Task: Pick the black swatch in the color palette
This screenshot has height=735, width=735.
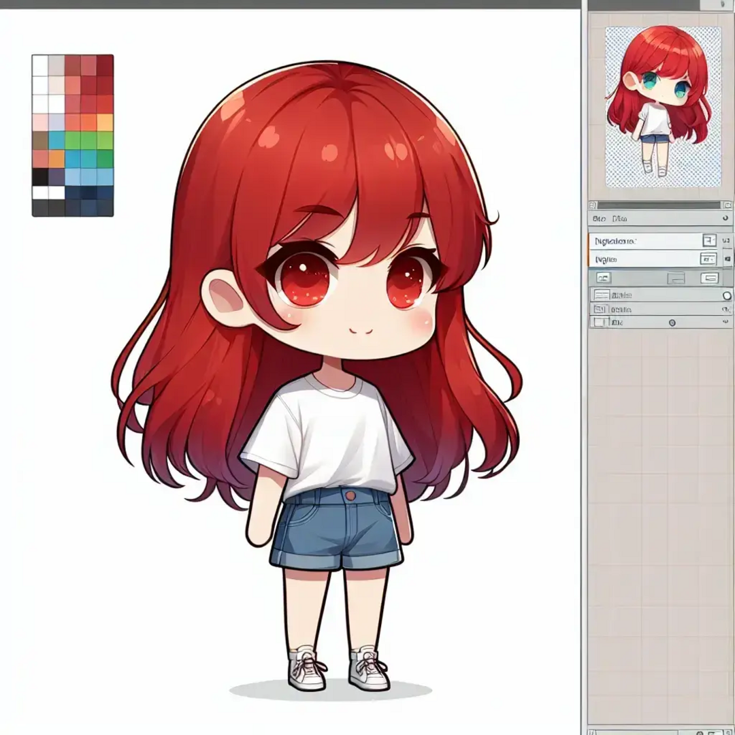Action: (40, 176)
